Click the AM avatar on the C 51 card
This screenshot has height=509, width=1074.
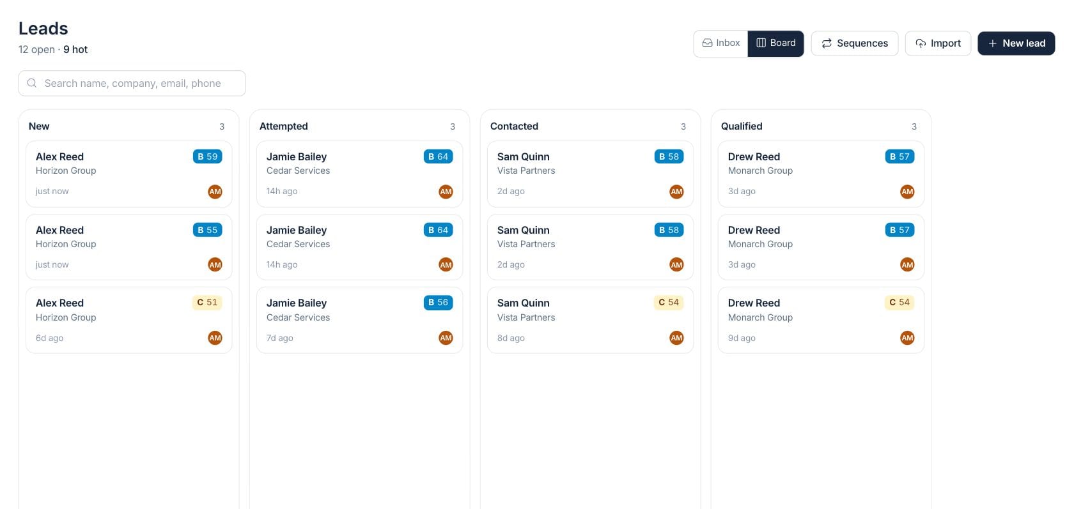[215, 338]
